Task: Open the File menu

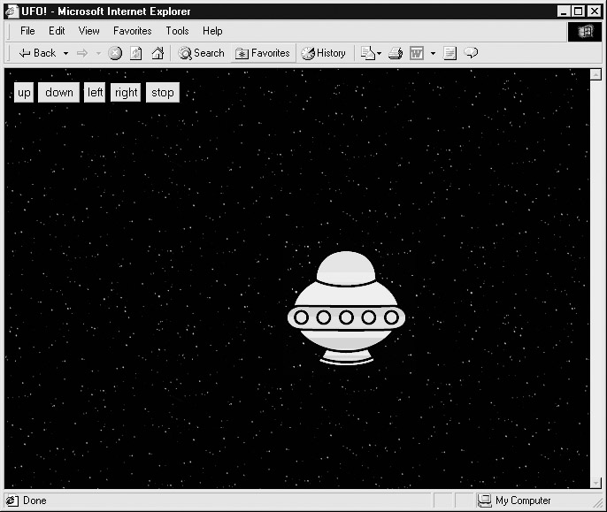Action: pyautogui.click(x=27, y=31)
